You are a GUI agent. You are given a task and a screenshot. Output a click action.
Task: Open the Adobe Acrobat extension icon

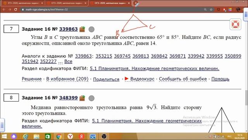pyautogui.click(x=219, y=9)
